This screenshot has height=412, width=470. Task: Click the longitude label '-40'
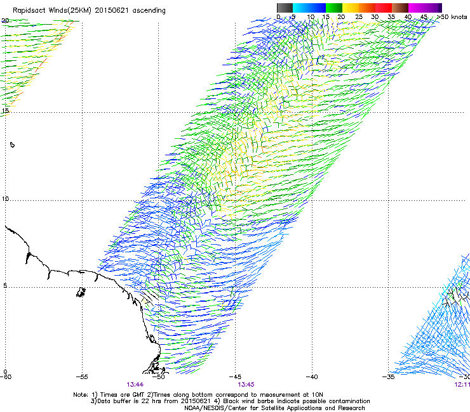(x=312, y=377)
